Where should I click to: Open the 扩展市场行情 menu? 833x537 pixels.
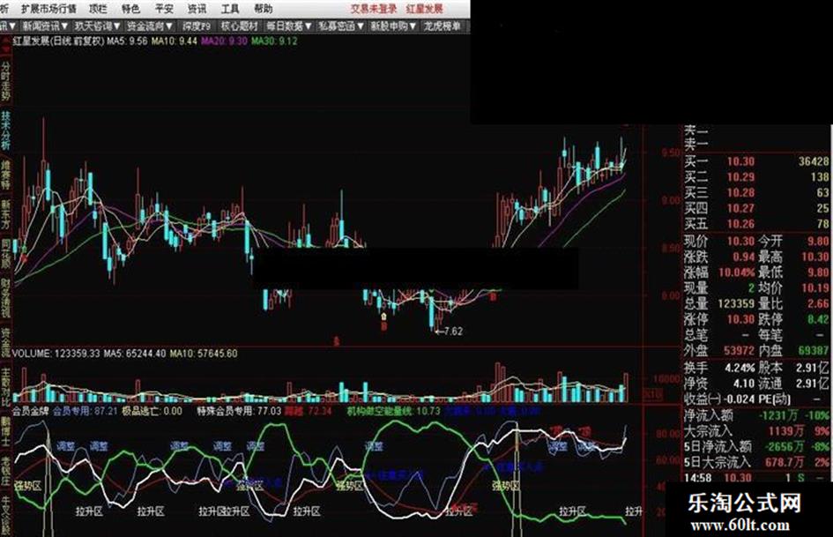pyautogui.click(x=48, y=9)
